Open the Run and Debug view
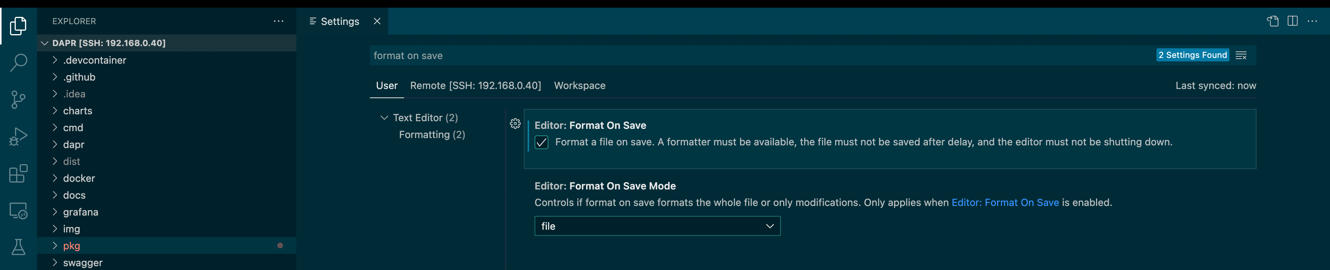1330x270 pixels. tap(18, 136)
